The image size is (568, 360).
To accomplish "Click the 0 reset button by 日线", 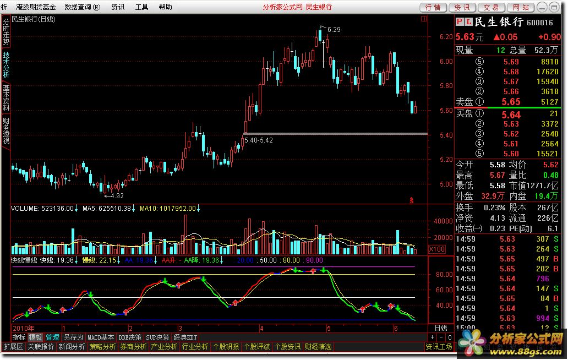I will point(450,337).
